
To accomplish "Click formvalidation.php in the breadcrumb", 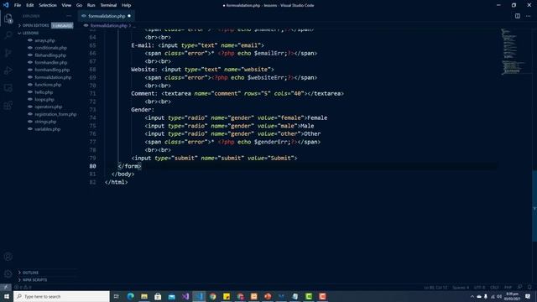I will (109, 25).
